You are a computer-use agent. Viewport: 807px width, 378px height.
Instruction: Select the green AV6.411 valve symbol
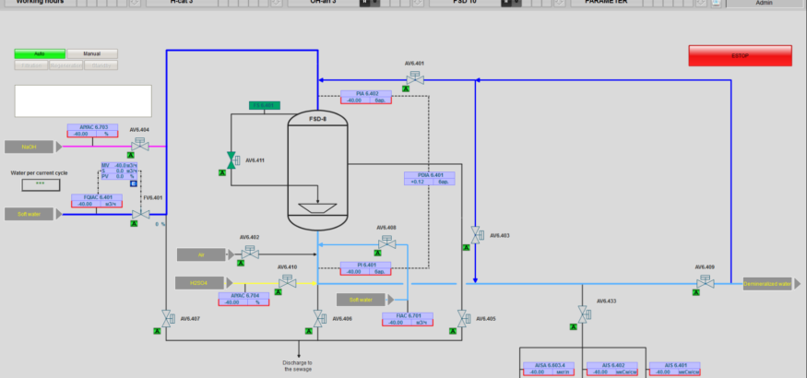[231, 159]
